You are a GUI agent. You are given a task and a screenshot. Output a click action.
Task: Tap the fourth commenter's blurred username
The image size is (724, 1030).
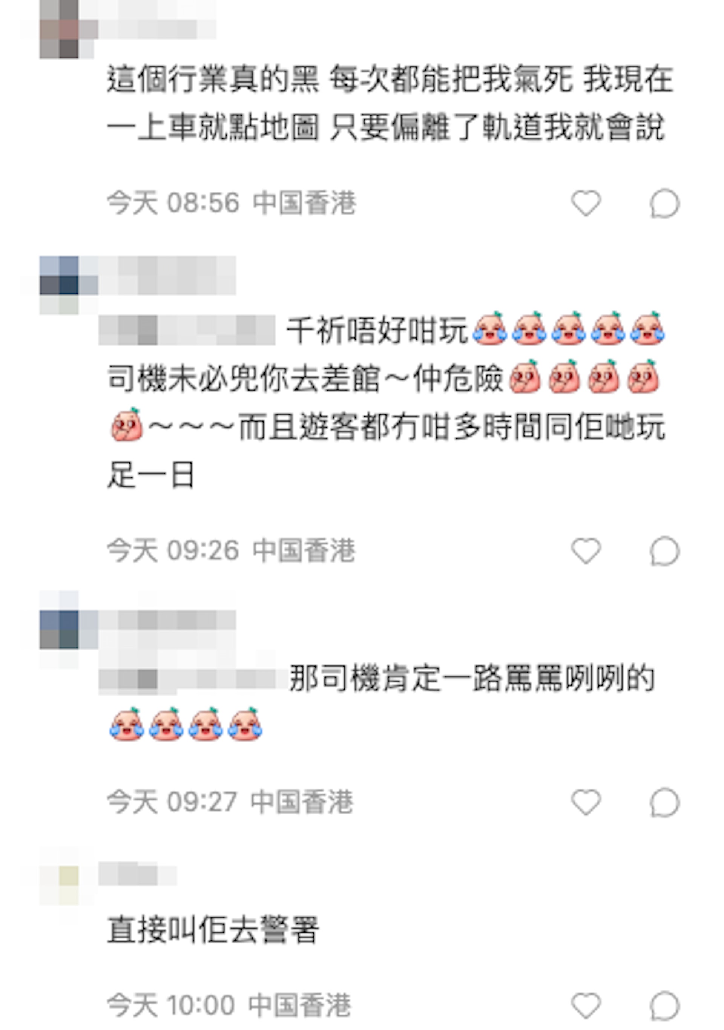[x=137, y=874]
